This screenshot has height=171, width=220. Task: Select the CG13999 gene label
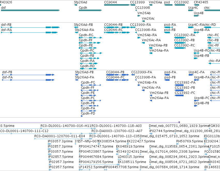pyautogui.click(x=137, y=2)
